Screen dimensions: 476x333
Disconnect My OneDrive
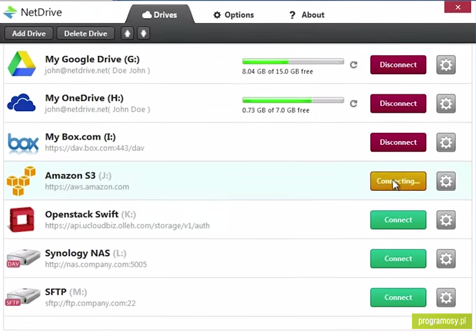point(398,104)
